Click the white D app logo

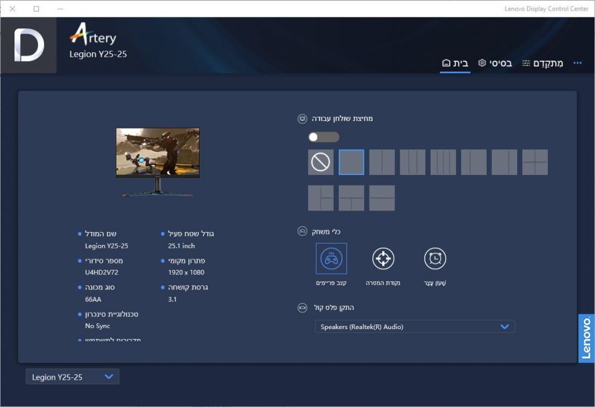pyautogui.click(x=29, y=45)
